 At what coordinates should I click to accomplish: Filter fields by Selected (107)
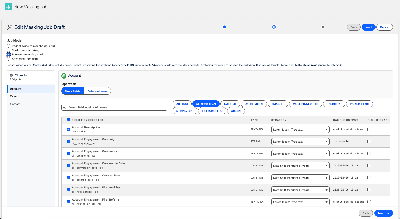pyautogui.click(x=206, y=104)
